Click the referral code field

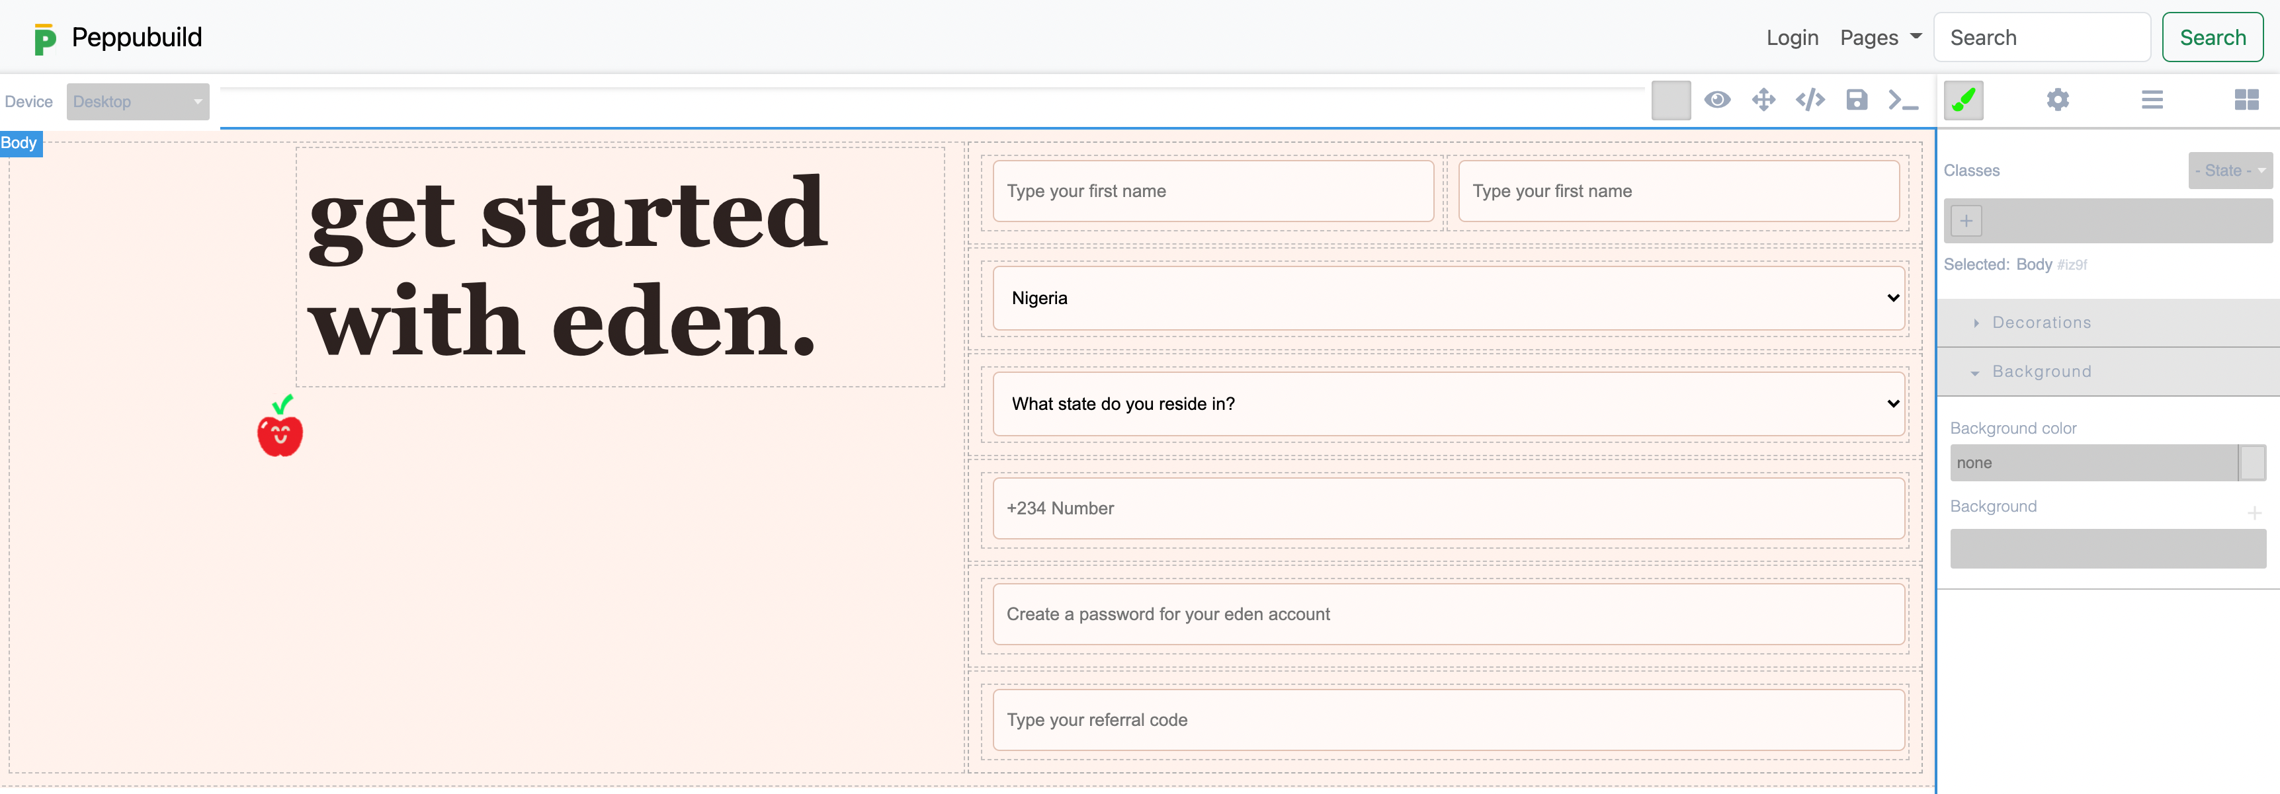click(x=1448, y=720)
